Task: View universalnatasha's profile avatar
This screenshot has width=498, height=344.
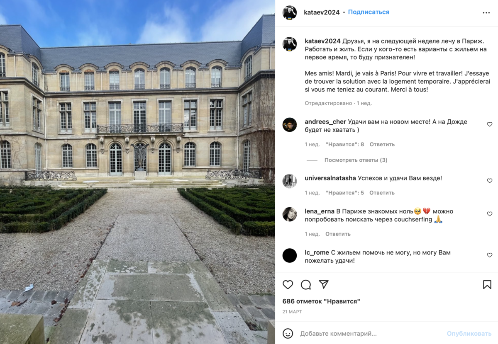Action: pos(290,181)
